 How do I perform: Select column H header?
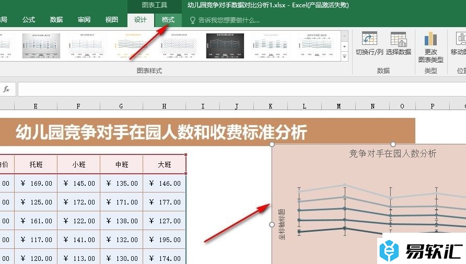165,106
